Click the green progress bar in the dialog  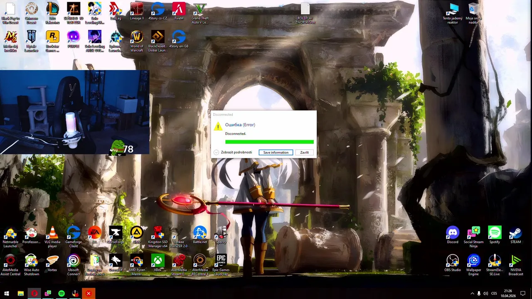click(x=269, y=142)
